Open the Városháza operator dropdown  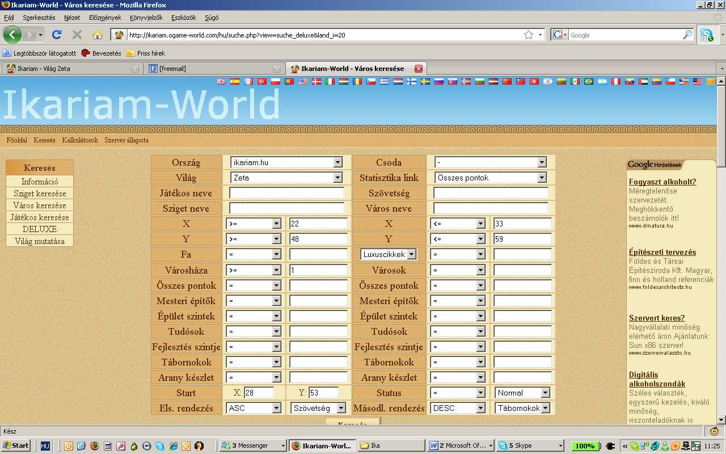254,270
